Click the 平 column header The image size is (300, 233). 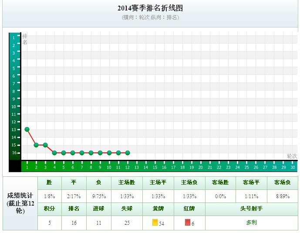click(x=74, y=182)
